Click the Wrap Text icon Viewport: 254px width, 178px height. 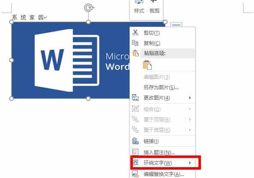[x=135, y=163]
